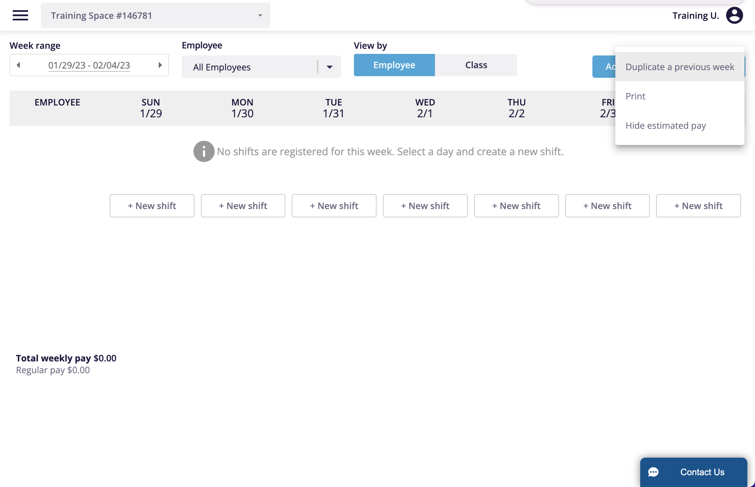Click the info icon next to the no-shifts message
755x487 pixels.
pos(204,151)
